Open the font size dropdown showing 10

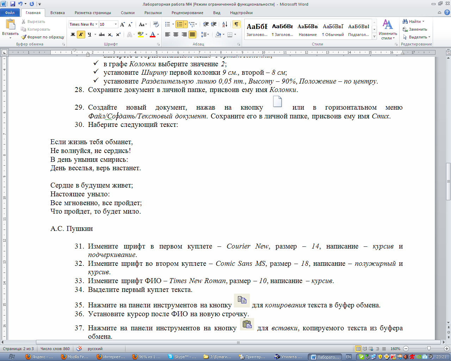pos(116,24)
